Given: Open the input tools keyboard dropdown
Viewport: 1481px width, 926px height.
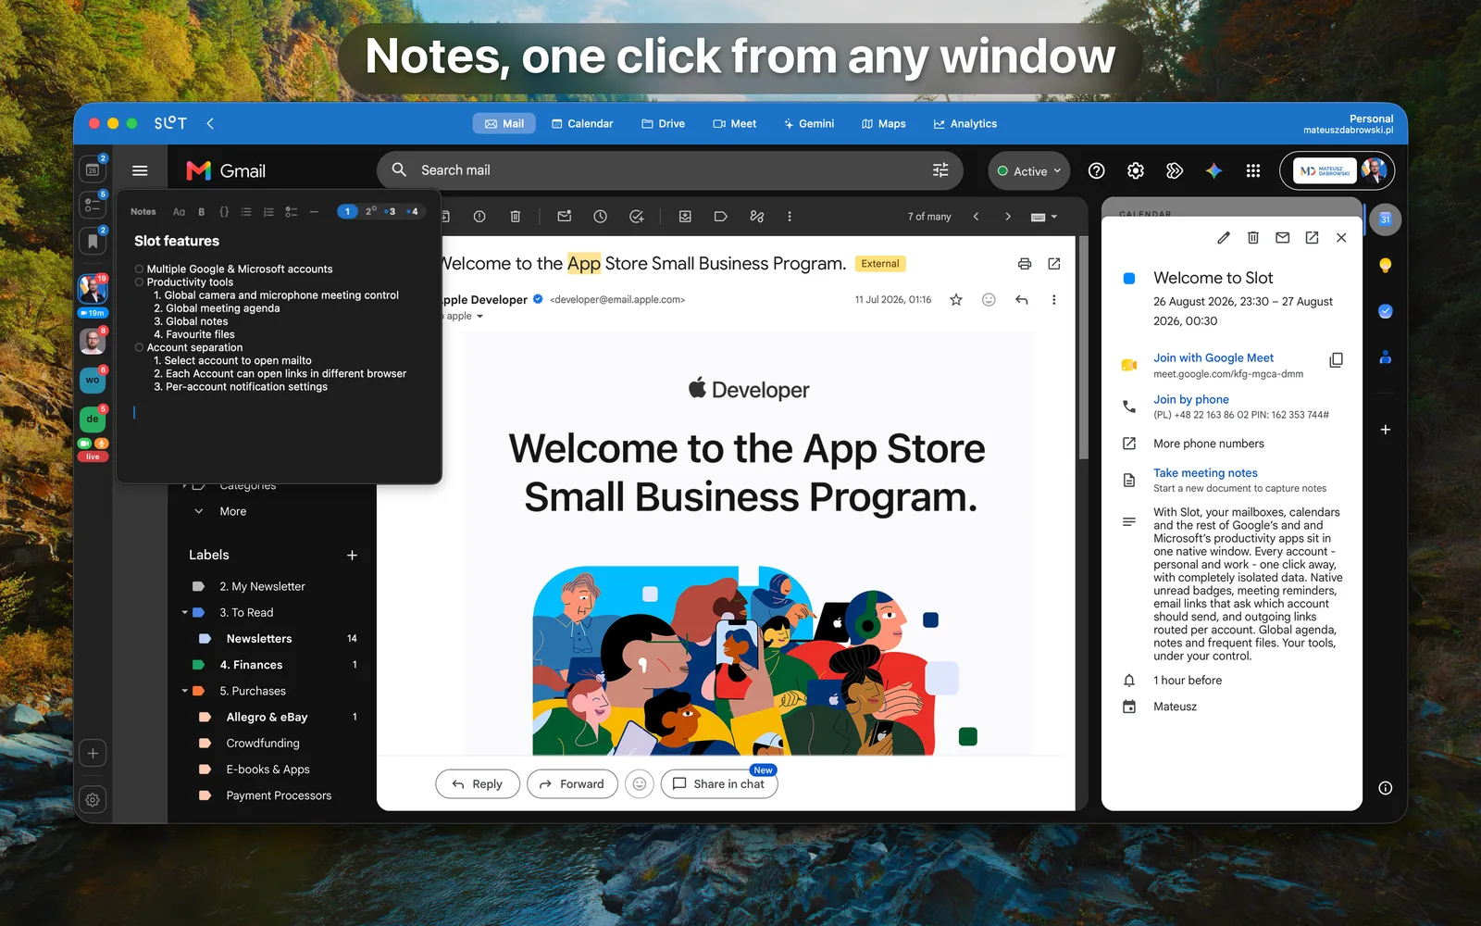Looking at the screenshot, I should pos(1044,217).
